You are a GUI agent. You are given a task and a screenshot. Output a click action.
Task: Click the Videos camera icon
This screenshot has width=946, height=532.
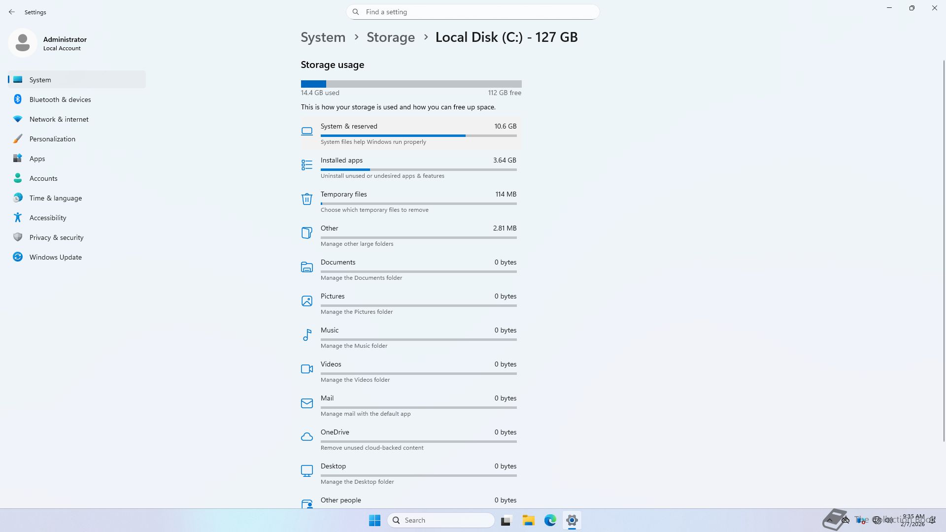coord(306,369)
